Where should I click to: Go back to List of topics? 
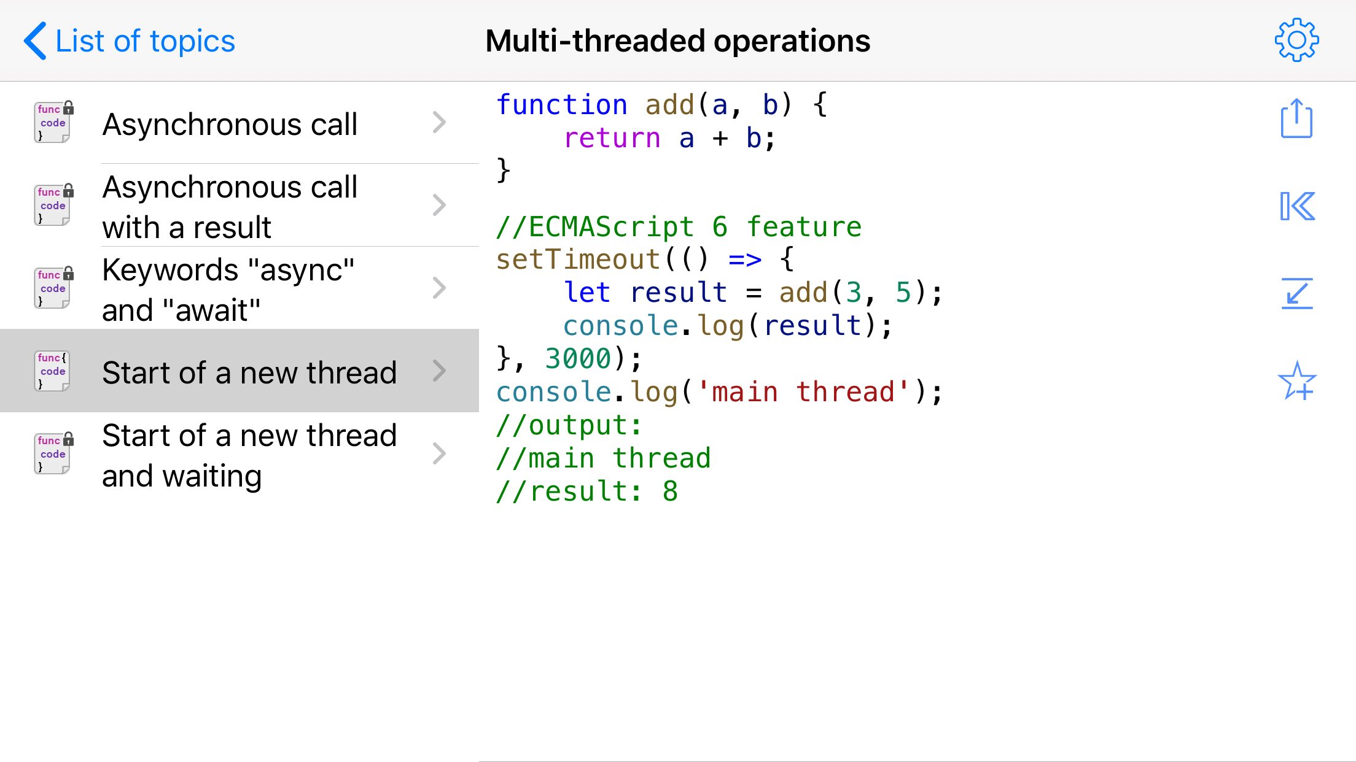coord(145,41)
